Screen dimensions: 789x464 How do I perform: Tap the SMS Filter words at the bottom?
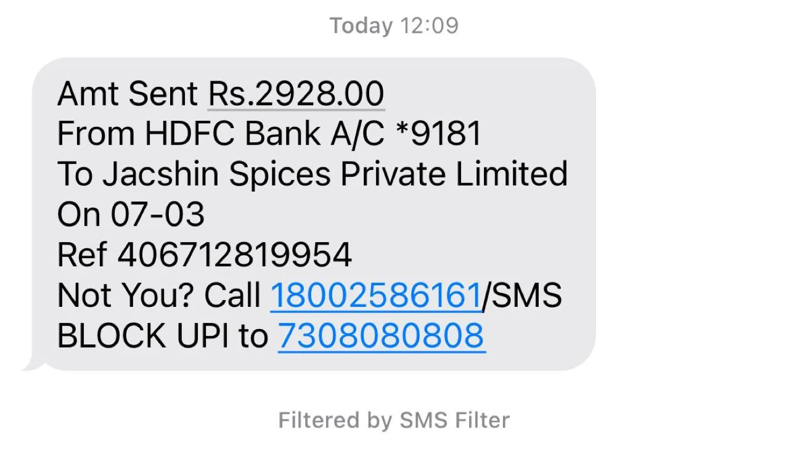click(455, 420)
